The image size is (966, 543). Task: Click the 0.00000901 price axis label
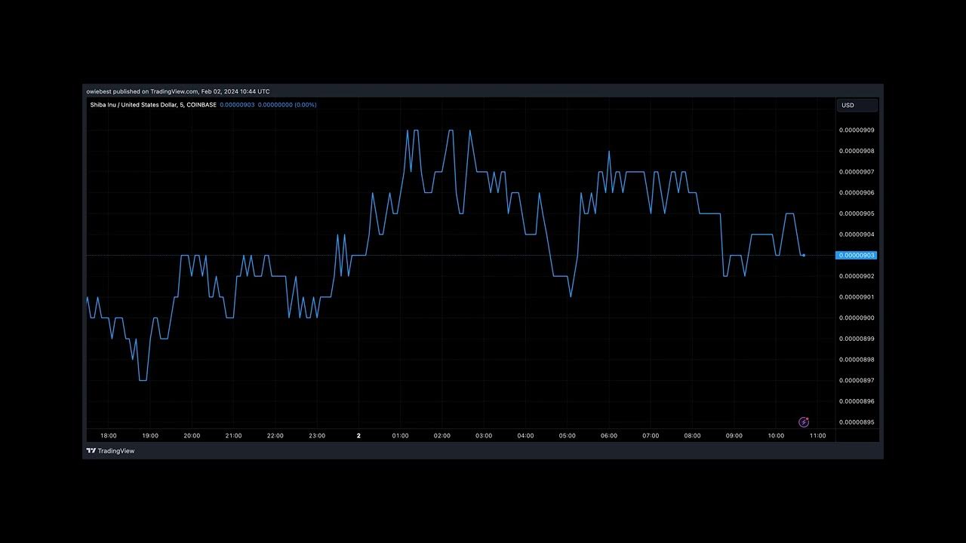[x=857, y=296]
